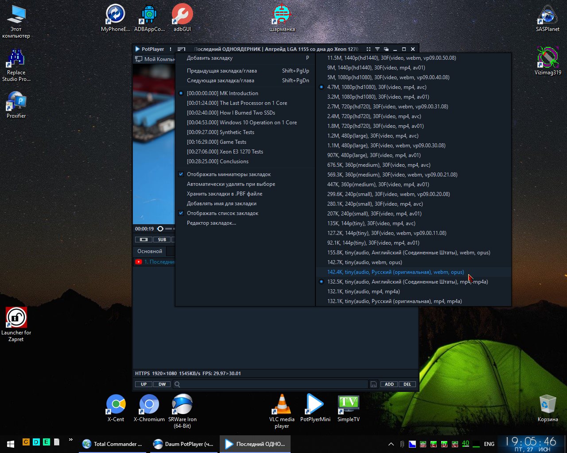Open the PotPlayer playlist icon in title bar

coord(181,49)
